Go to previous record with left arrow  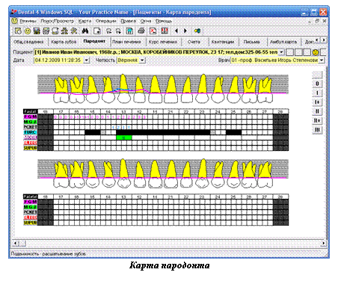pos(176,31)
